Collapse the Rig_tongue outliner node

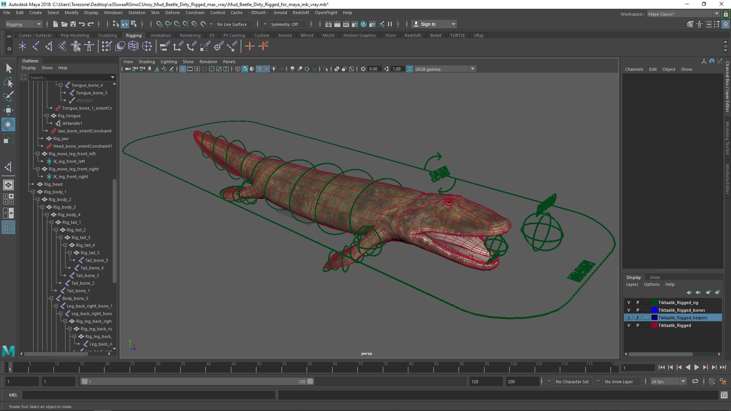[47, 116]
